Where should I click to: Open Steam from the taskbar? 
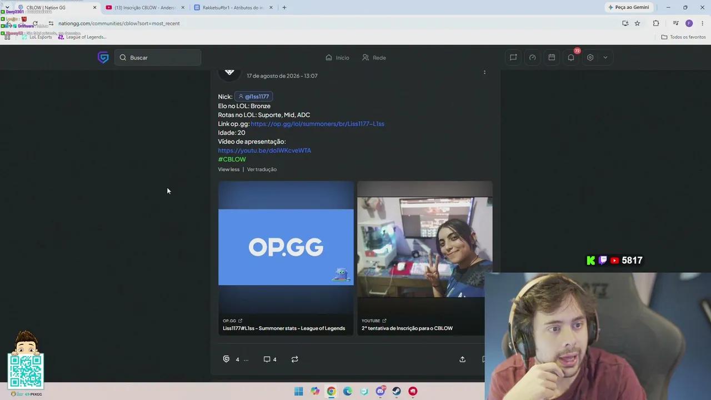click(x=397, y=391)
